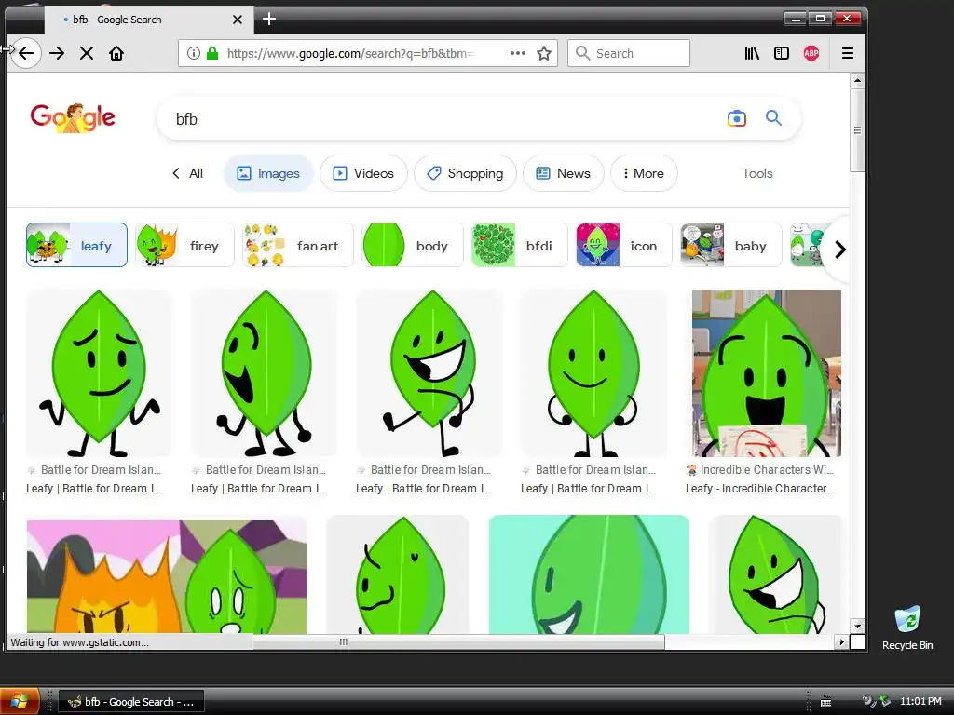Show more suggestion chips with right chevron
The width and height of the screenshot is (954, 715).
(x=840, y=250)
